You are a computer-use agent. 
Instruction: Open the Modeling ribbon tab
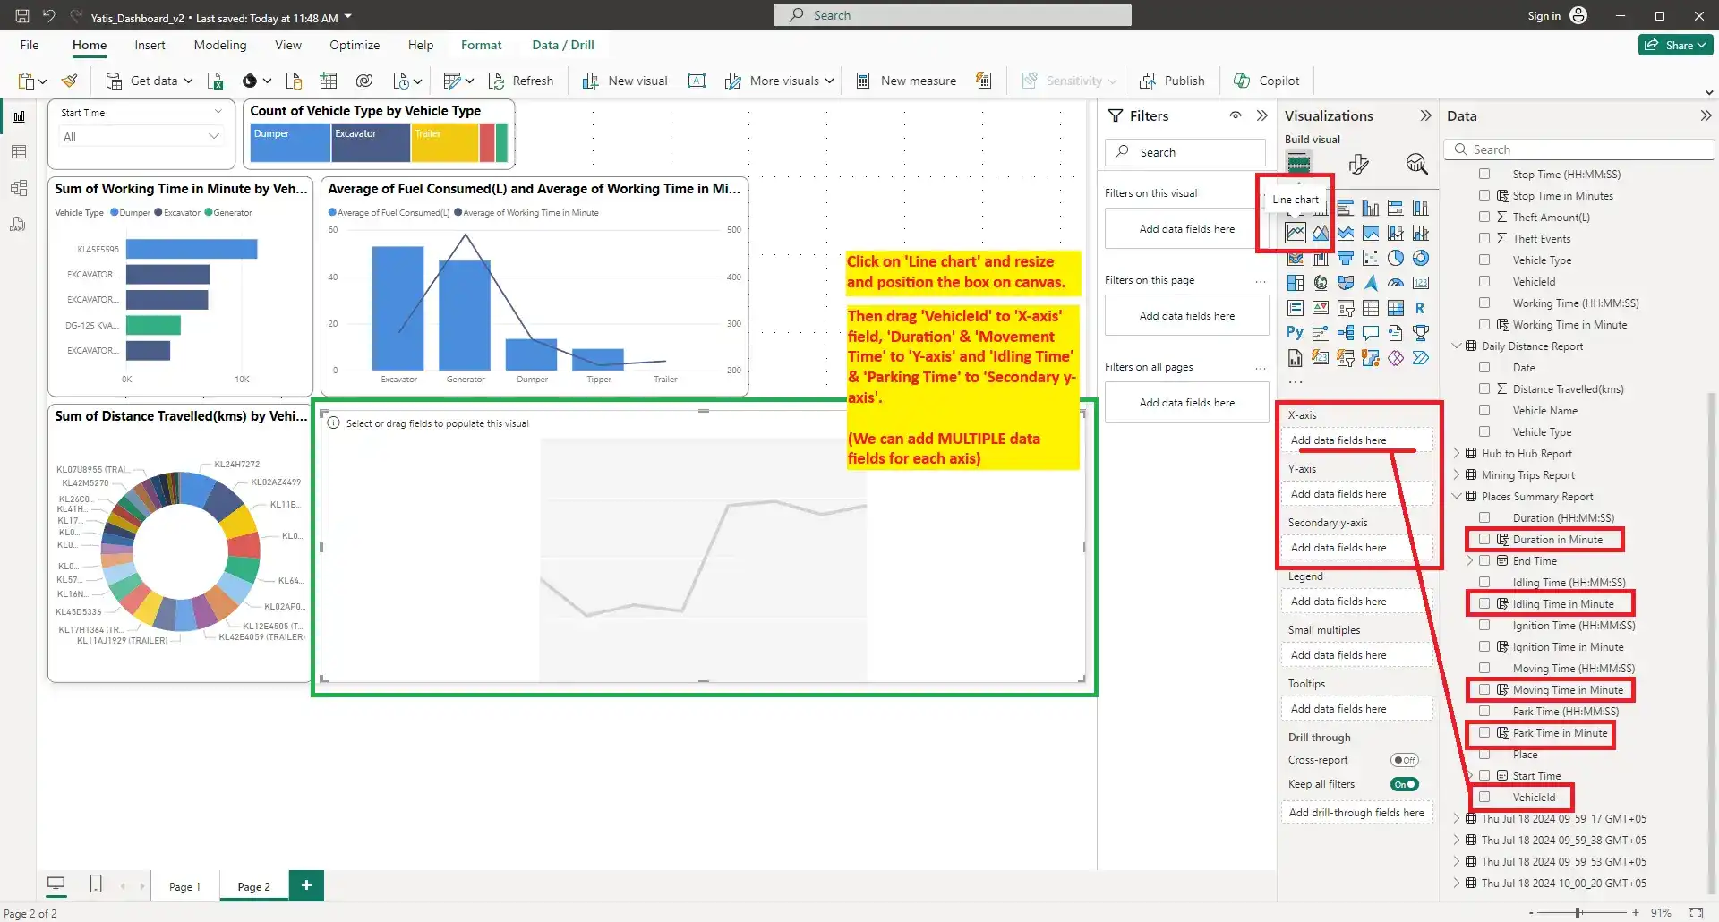click(219, 45)
